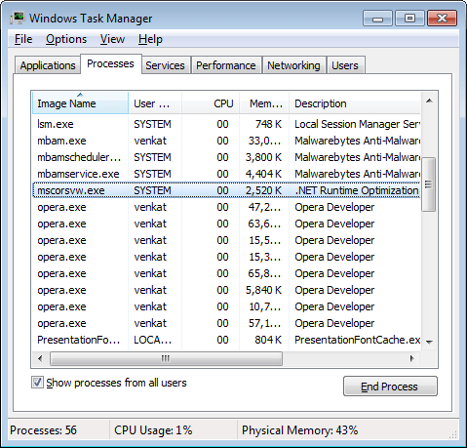467x448 pixels.
Task: Select the mbamscheduler process row
Action: [x=226, y=157]
